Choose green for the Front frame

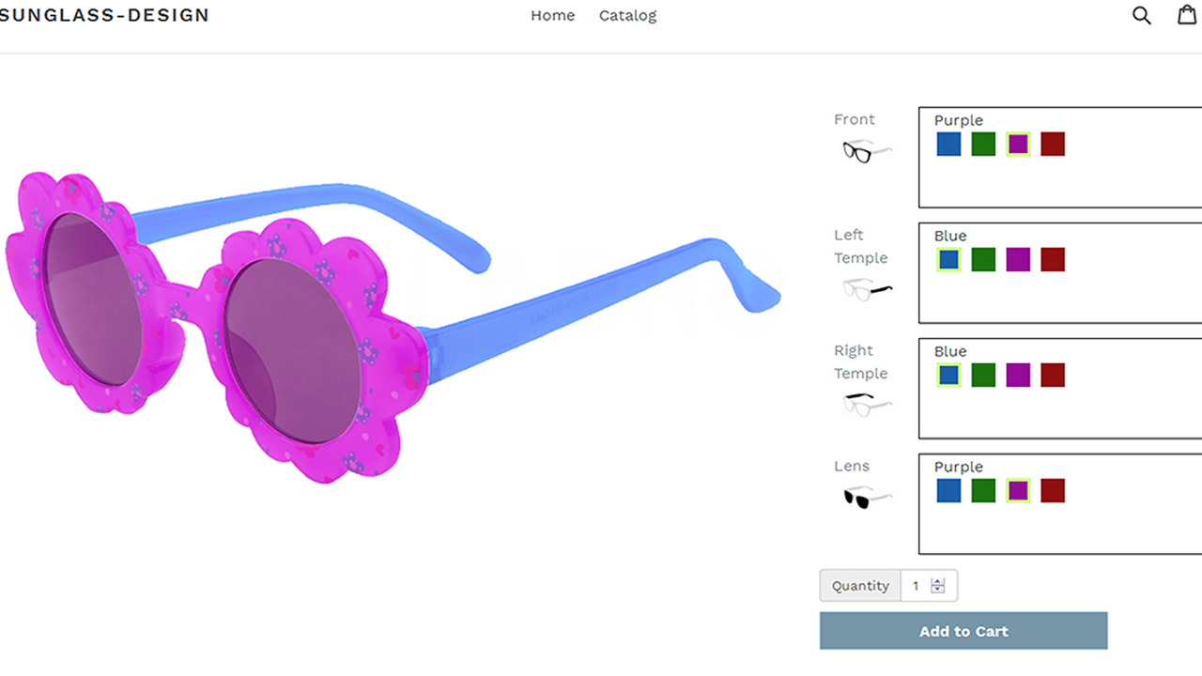coord(983,144)
